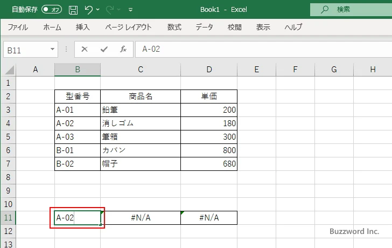The image size is (392, 248).
Task: Open the 校閲 ribbon tab
Action: coord(235,27)
